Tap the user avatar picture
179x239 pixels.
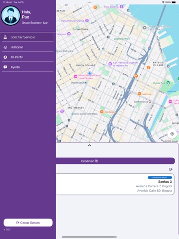10,15
